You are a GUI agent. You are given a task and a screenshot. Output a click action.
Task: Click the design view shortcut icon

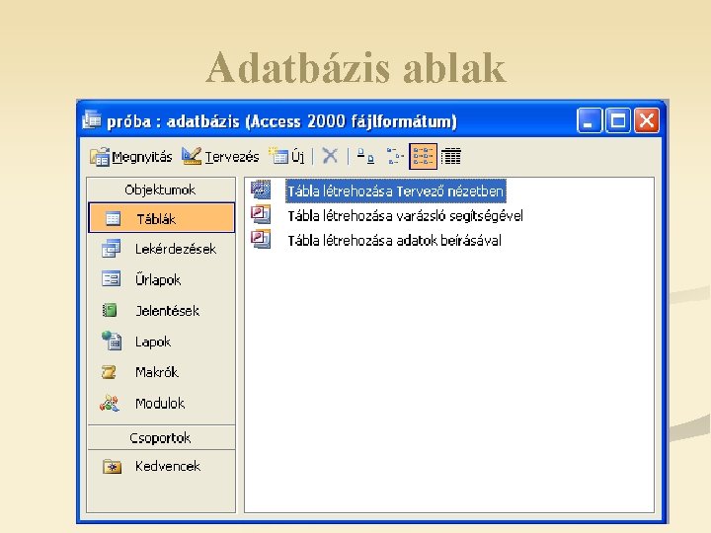coord(261,190)
